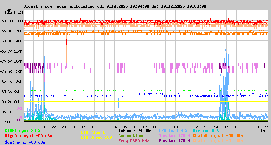Click the 'ETH Speed 100' legend label
The width and height of the screenshot is (271, 145).
97,137
